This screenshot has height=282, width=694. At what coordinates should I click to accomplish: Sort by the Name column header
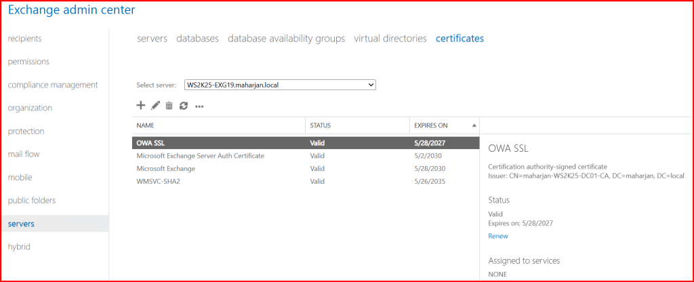pos(146,125)
